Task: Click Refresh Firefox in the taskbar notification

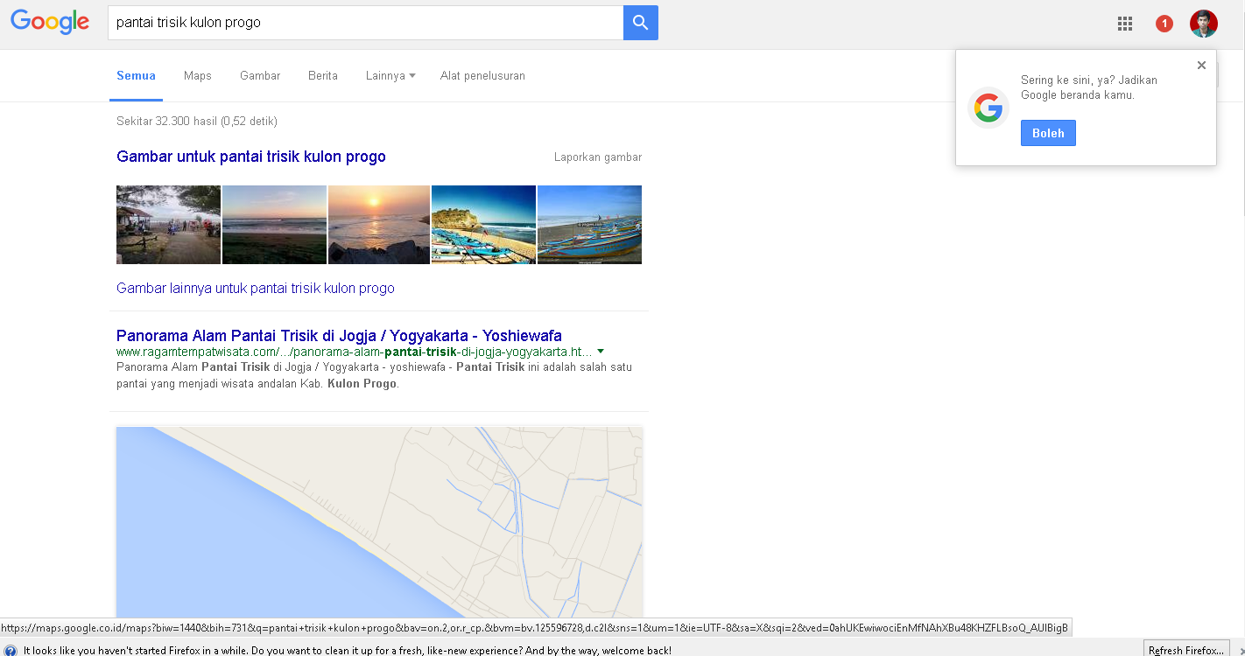Action: point(1185,650)
